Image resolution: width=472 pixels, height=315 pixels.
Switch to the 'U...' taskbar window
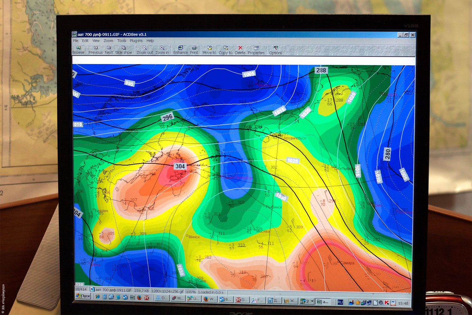(x=194, y=299)
